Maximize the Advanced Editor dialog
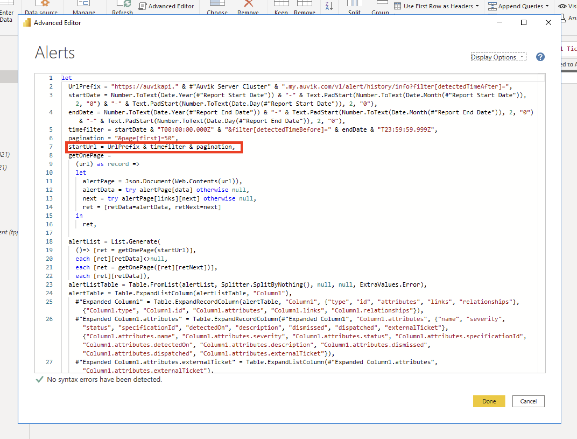The height and width of the screenshot is (439, 577). point(524,23)
